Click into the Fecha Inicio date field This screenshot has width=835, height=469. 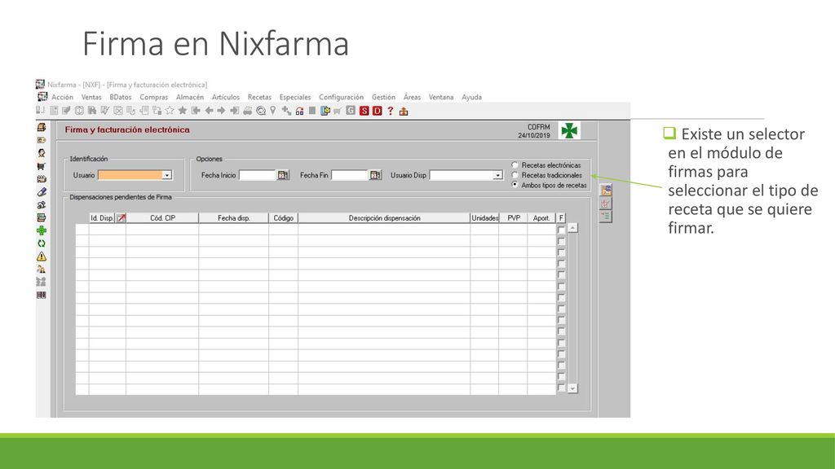pos(257,175)
